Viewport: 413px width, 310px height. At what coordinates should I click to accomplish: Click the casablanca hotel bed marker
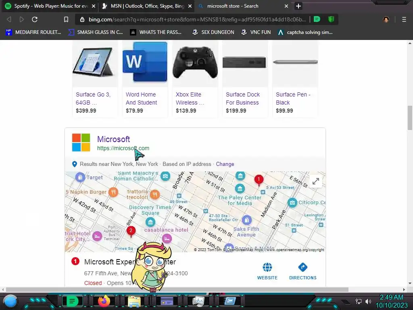pos(167,239)
